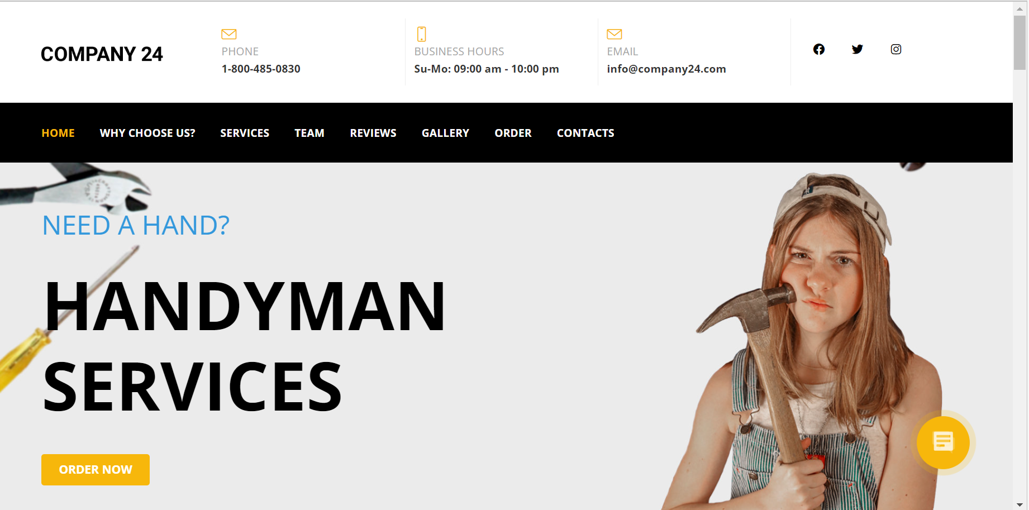Open the Instagram social icon

[x=895, y=49]
